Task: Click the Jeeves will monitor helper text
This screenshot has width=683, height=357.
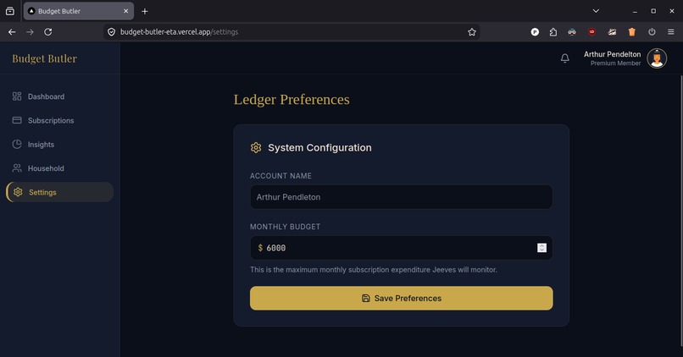Action: 374,270
